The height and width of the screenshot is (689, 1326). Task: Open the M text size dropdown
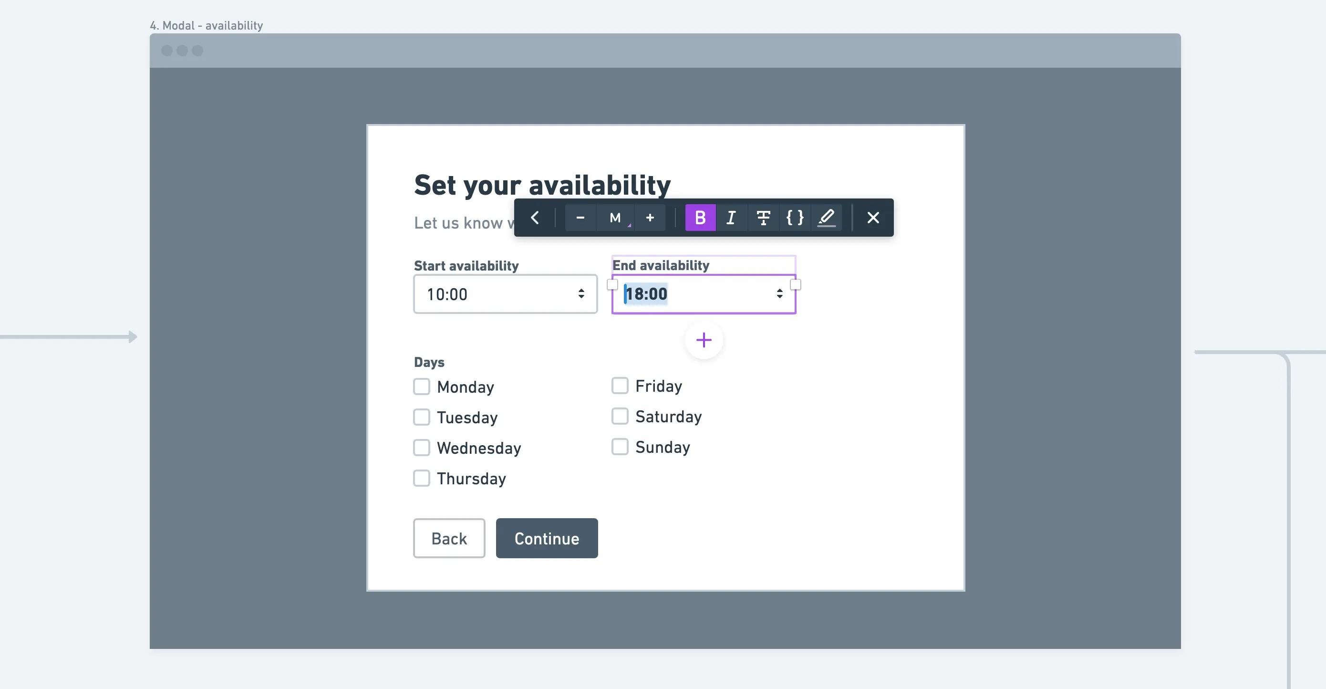[616, 218]
